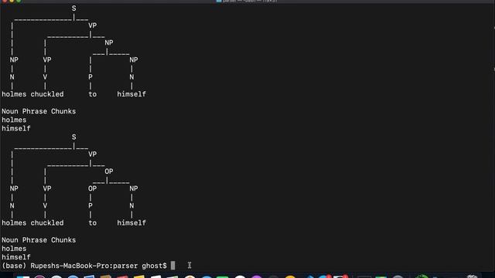Screen dimensions: 495x278
Task: Click the S root of the tree with OP nodes
Action: click(73, 137)
